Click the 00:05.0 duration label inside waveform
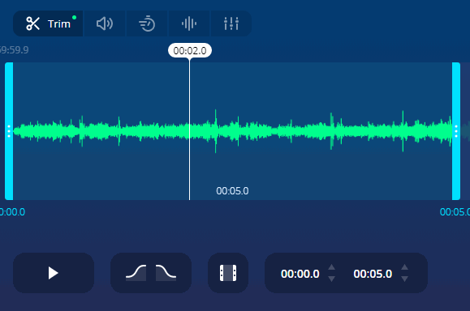The image size is (470, 311). [232, 191]
